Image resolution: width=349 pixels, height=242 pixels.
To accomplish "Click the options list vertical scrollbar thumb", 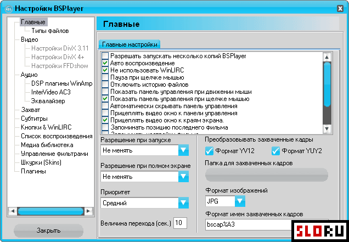I will pyautogui.click(x=327, y=85).
